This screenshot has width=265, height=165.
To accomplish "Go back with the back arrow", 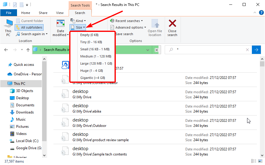I will point(6,50).
